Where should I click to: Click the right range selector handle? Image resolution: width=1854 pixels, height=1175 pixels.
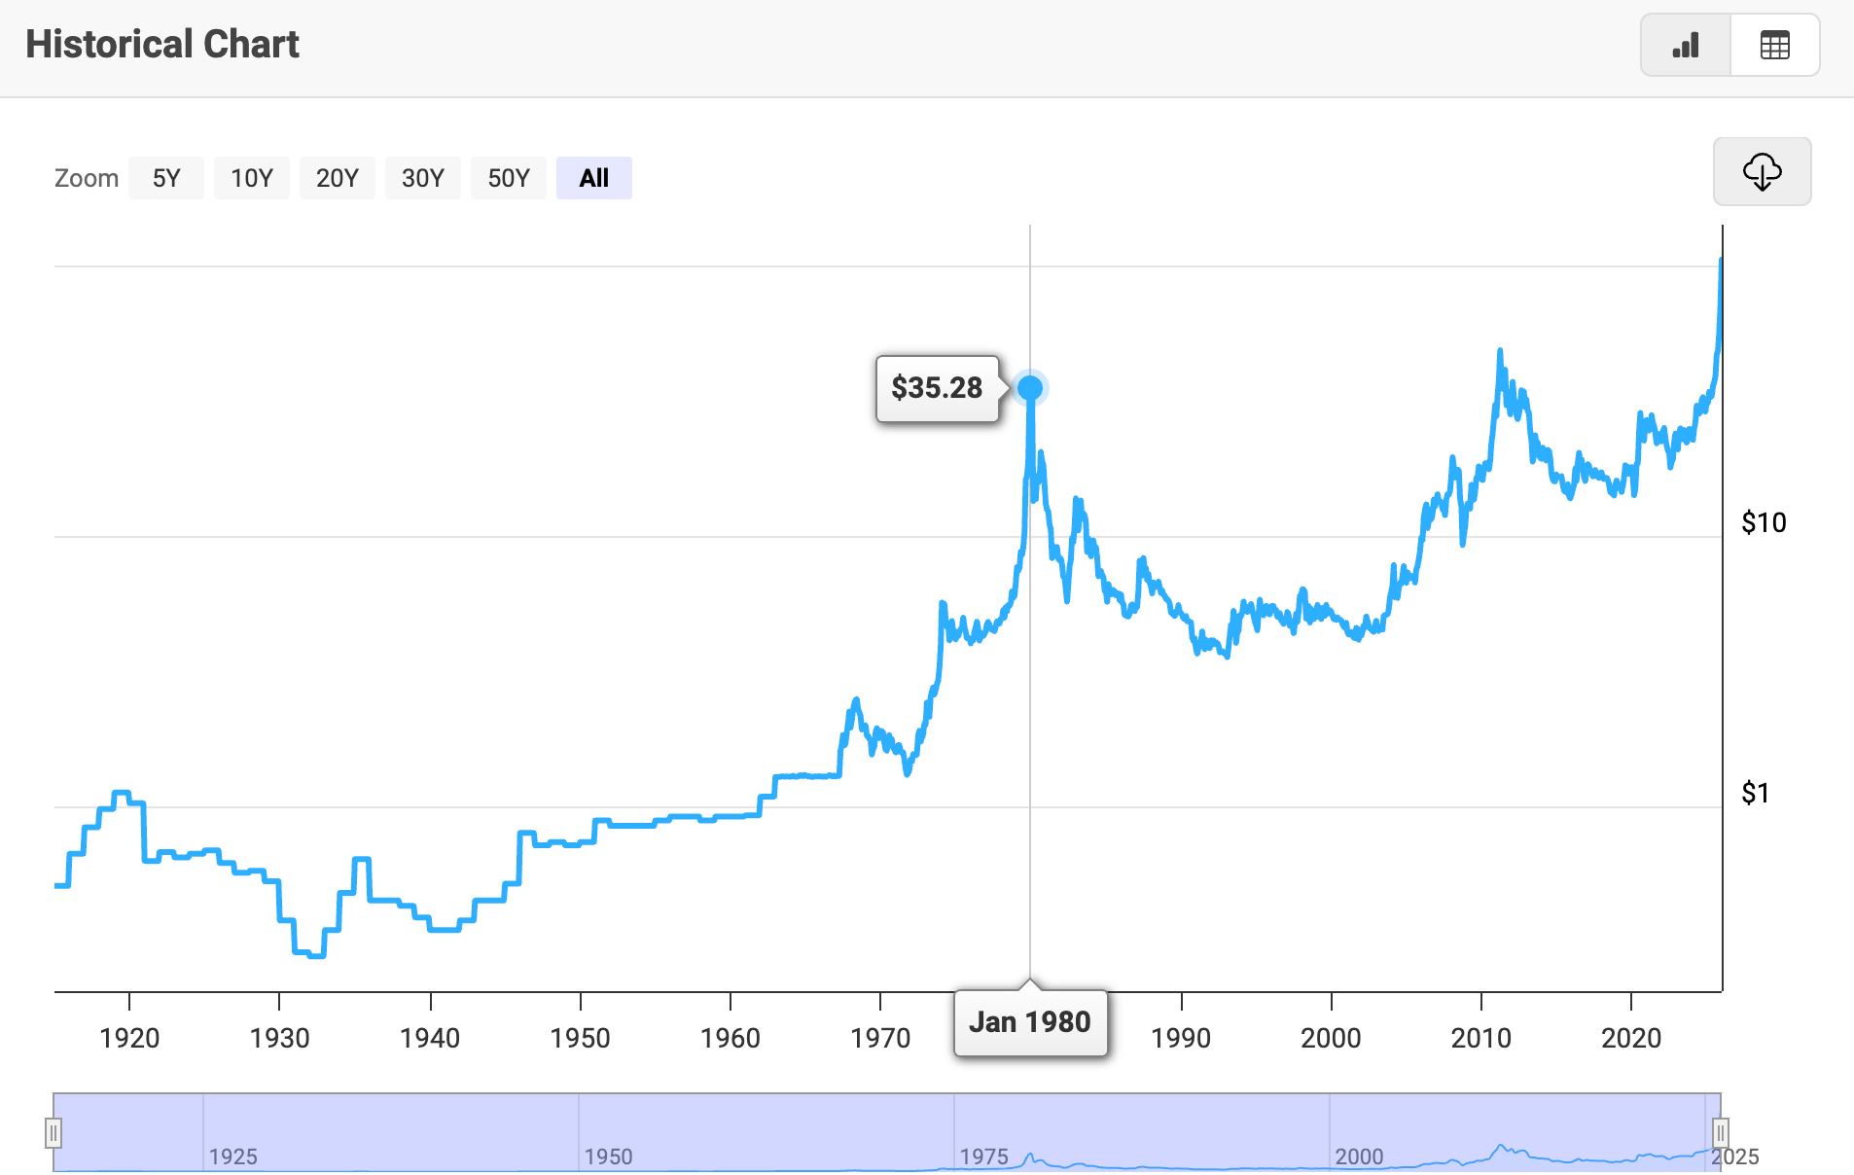click(1722, 1132)
